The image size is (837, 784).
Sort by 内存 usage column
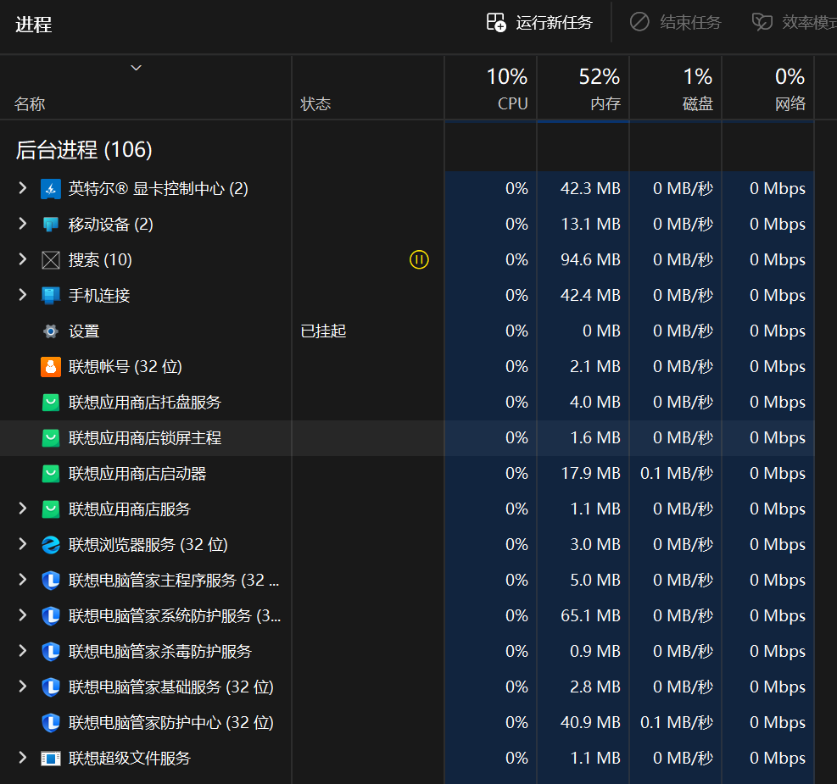pos(583,88)
